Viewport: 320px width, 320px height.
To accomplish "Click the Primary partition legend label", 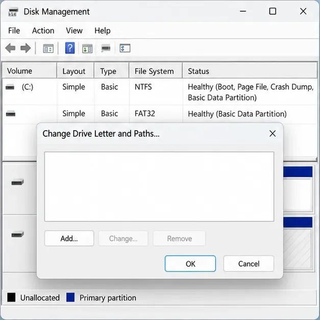I will point(108,298).
